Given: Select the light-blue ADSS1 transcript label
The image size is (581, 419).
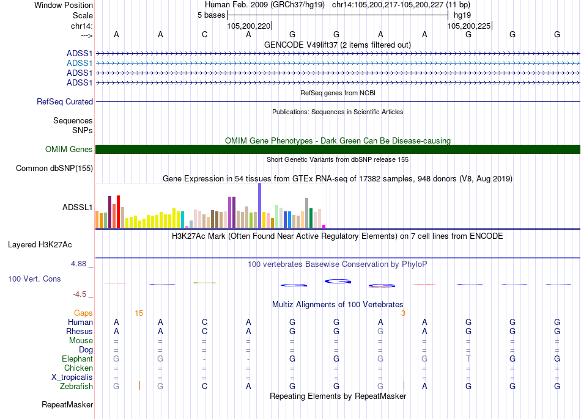Looking at the screenshot, I should tap(80, 64).
